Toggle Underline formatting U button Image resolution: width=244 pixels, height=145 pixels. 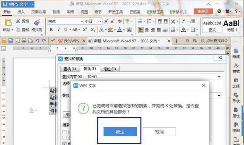(66, 29)
